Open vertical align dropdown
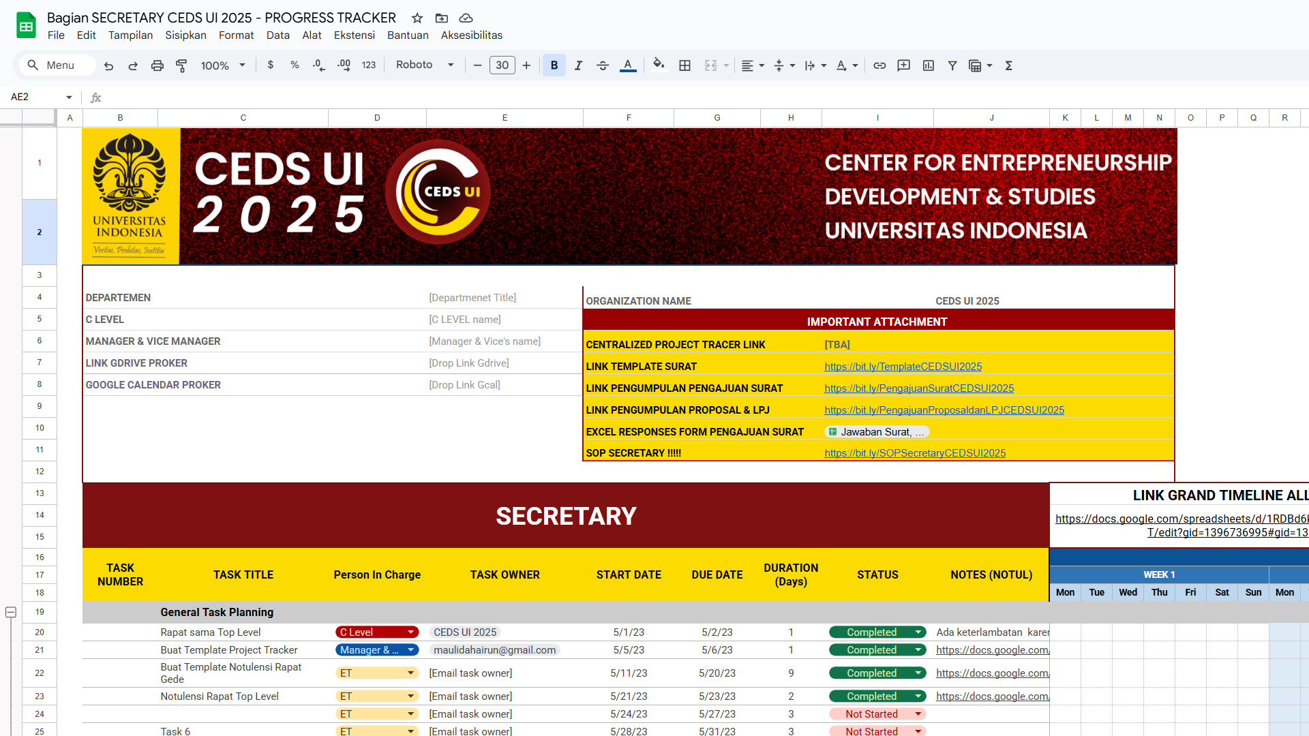Viewport: 1309px width, 736px height. 785,65
